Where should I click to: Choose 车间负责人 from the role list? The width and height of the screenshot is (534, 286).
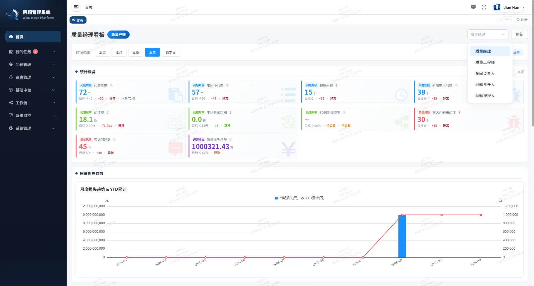[490, 74]
